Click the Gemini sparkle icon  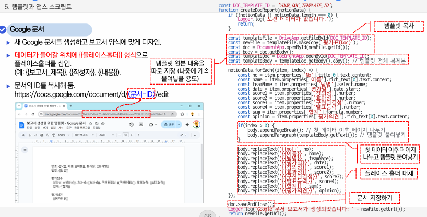tap(187, 125)
